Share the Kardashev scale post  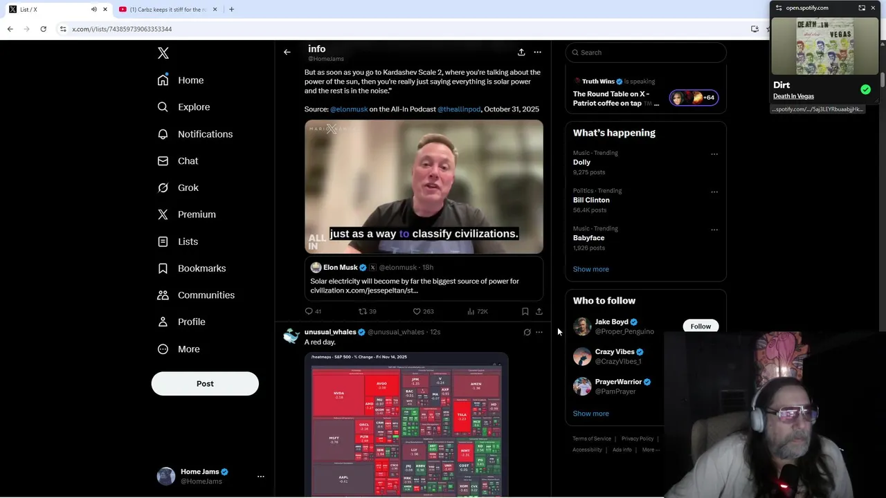539,311
